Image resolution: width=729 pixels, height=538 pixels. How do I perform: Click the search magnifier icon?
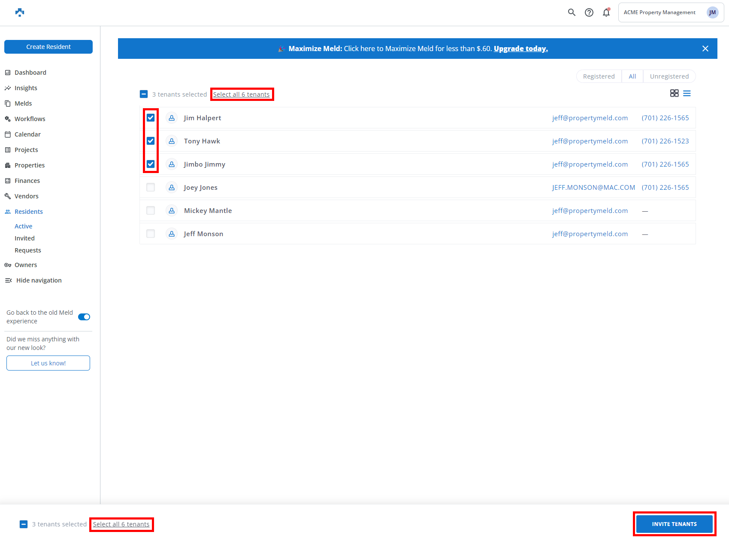click(572, 12)
